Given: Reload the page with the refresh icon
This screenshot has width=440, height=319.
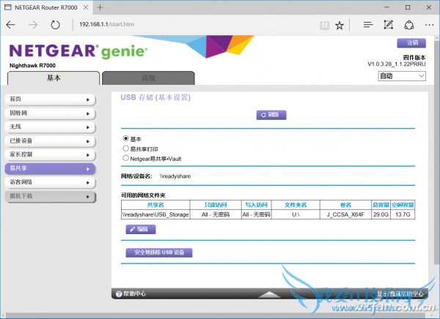Looking at the screenshot, I should pos(55,25).
